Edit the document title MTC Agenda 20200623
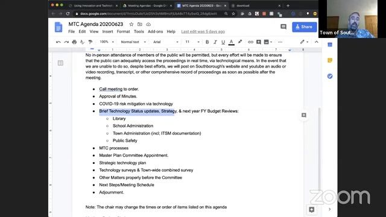 point(96,24)
